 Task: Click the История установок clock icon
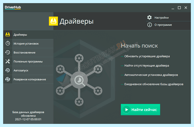(x=8, y=43)
